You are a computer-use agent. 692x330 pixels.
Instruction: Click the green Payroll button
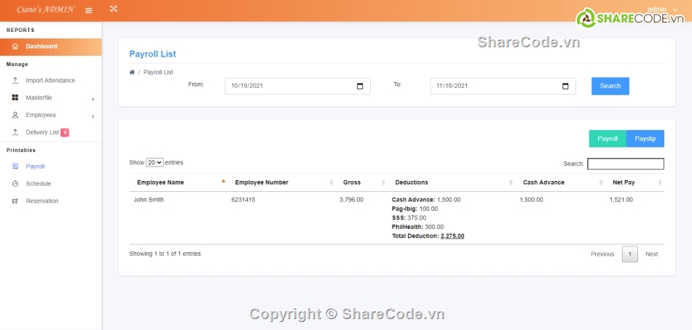click(608, 138)
